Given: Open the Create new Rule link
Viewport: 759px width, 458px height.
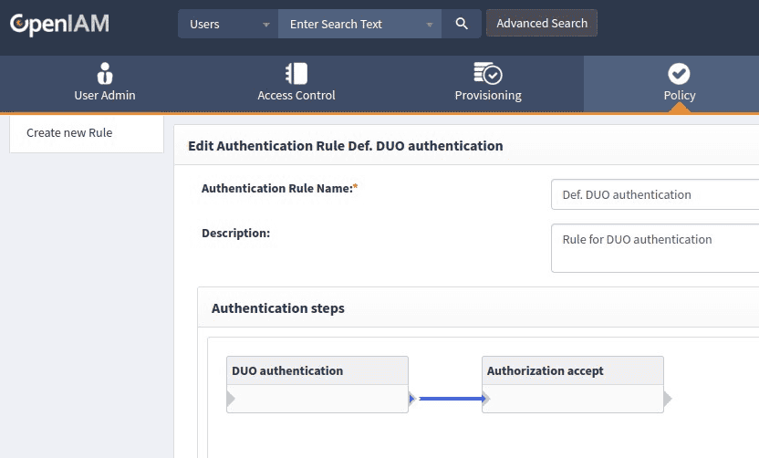Looking at the screenshot, I should [x=69, y=132].
